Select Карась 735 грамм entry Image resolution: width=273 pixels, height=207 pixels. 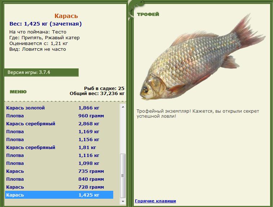59,171
